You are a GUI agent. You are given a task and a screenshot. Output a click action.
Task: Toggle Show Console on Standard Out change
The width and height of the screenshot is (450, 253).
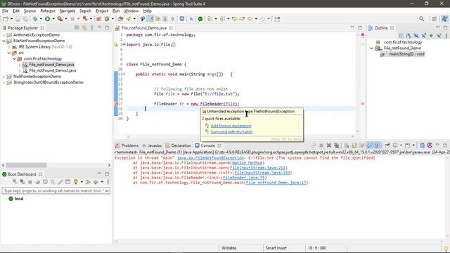coord(370,145)
